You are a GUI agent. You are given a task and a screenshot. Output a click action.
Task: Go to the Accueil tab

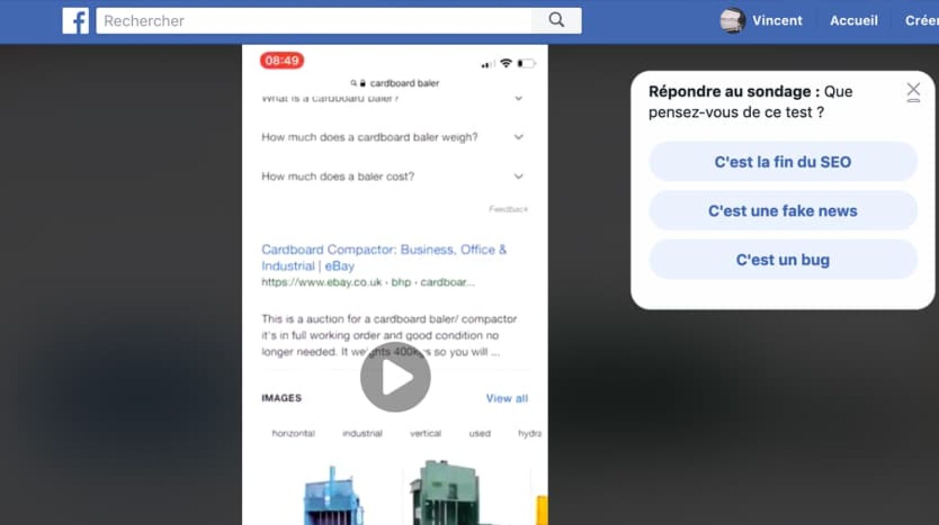[x=854, y=21]
